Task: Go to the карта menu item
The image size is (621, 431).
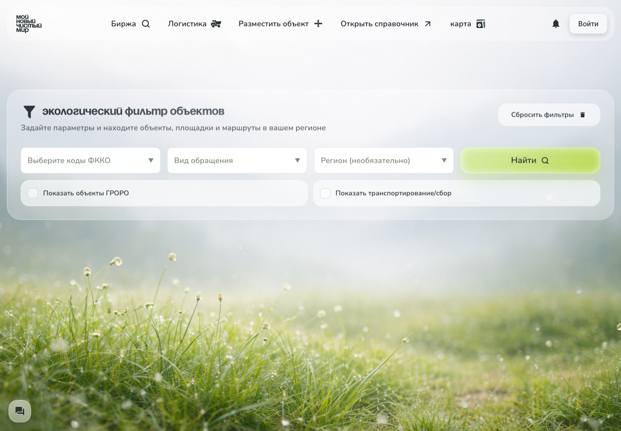Action: click(461, 24)
